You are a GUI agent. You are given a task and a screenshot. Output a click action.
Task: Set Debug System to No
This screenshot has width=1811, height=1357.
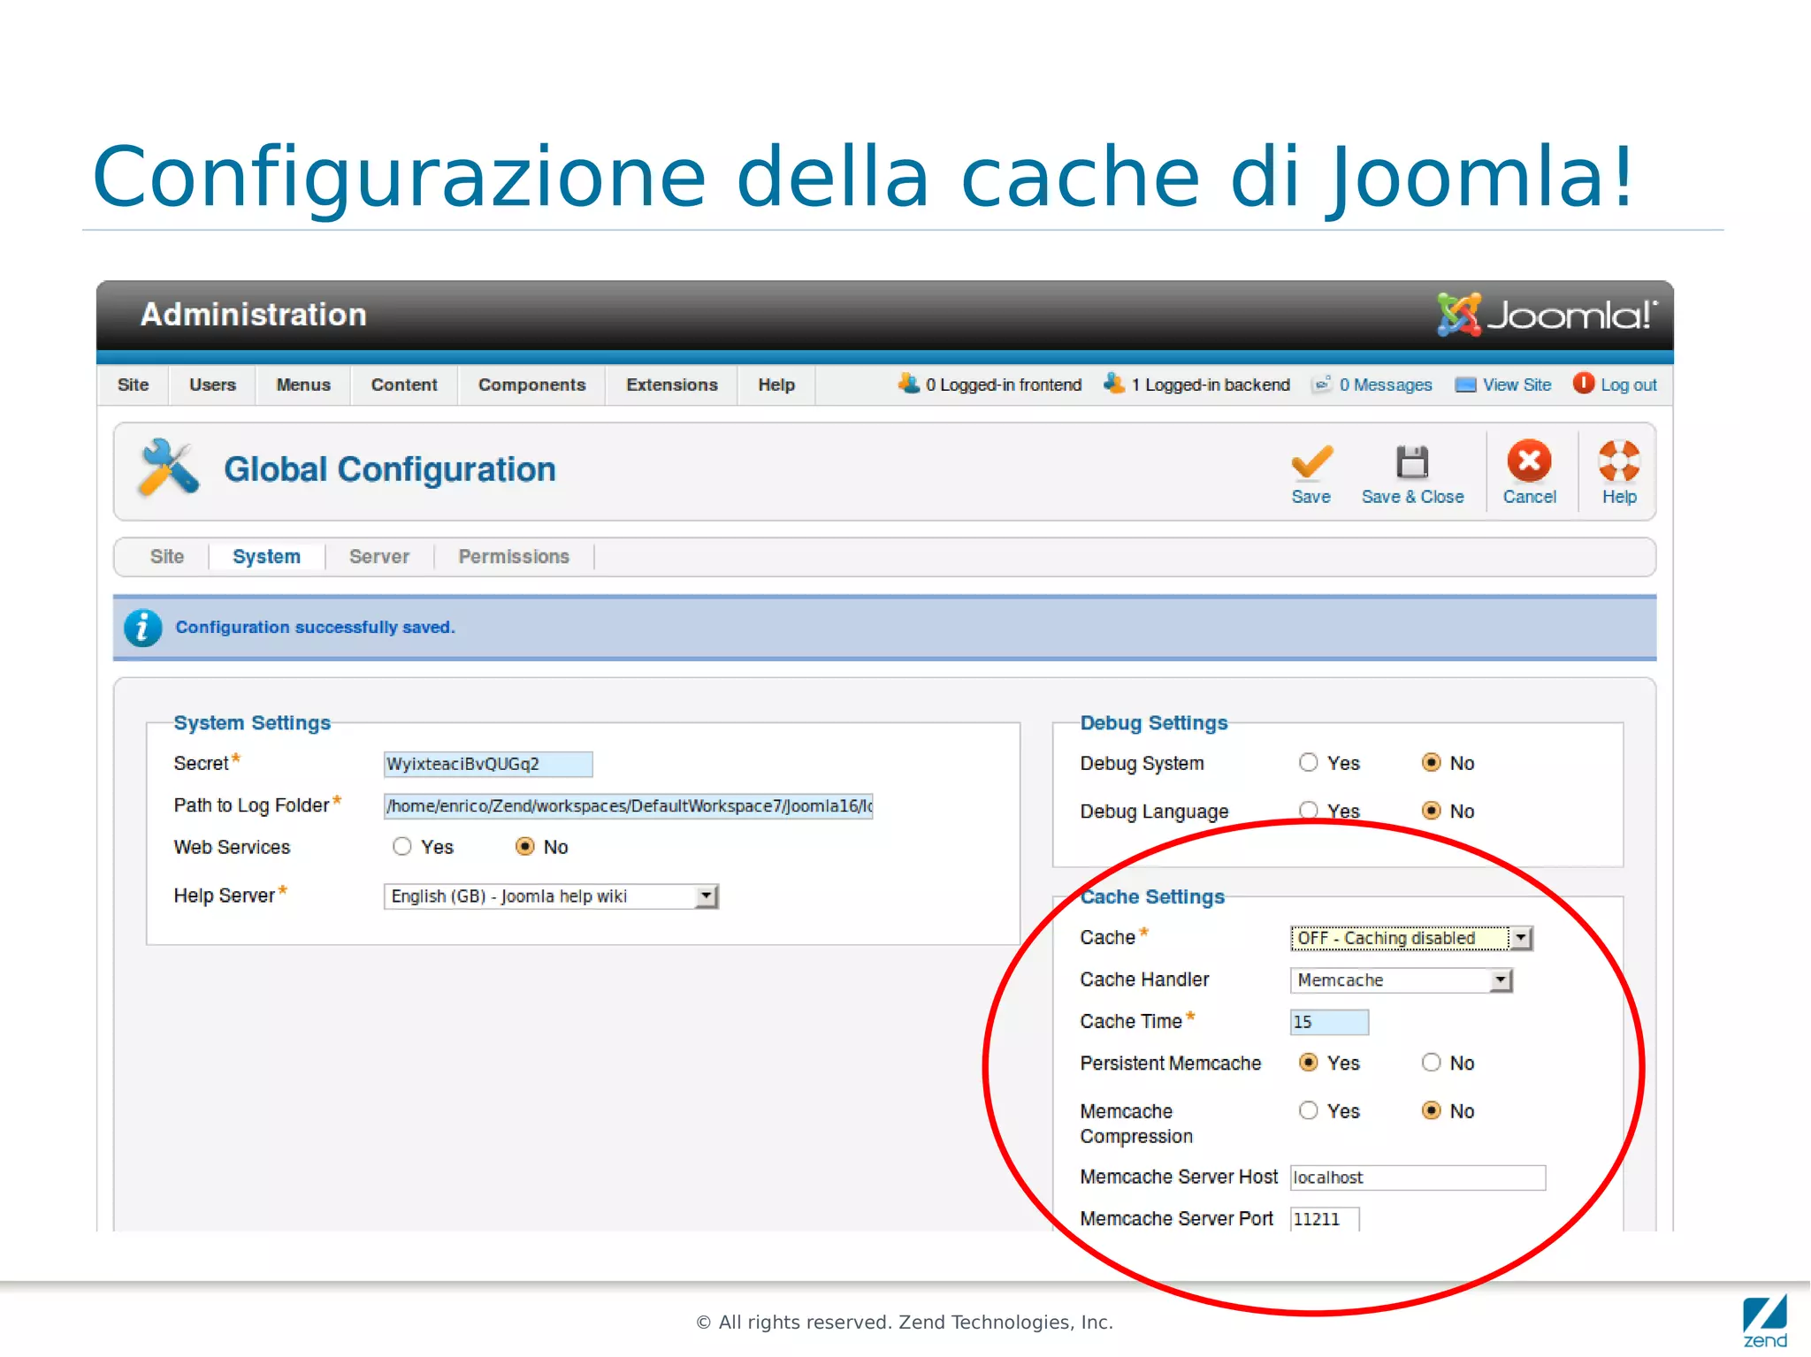(1431, 762)
